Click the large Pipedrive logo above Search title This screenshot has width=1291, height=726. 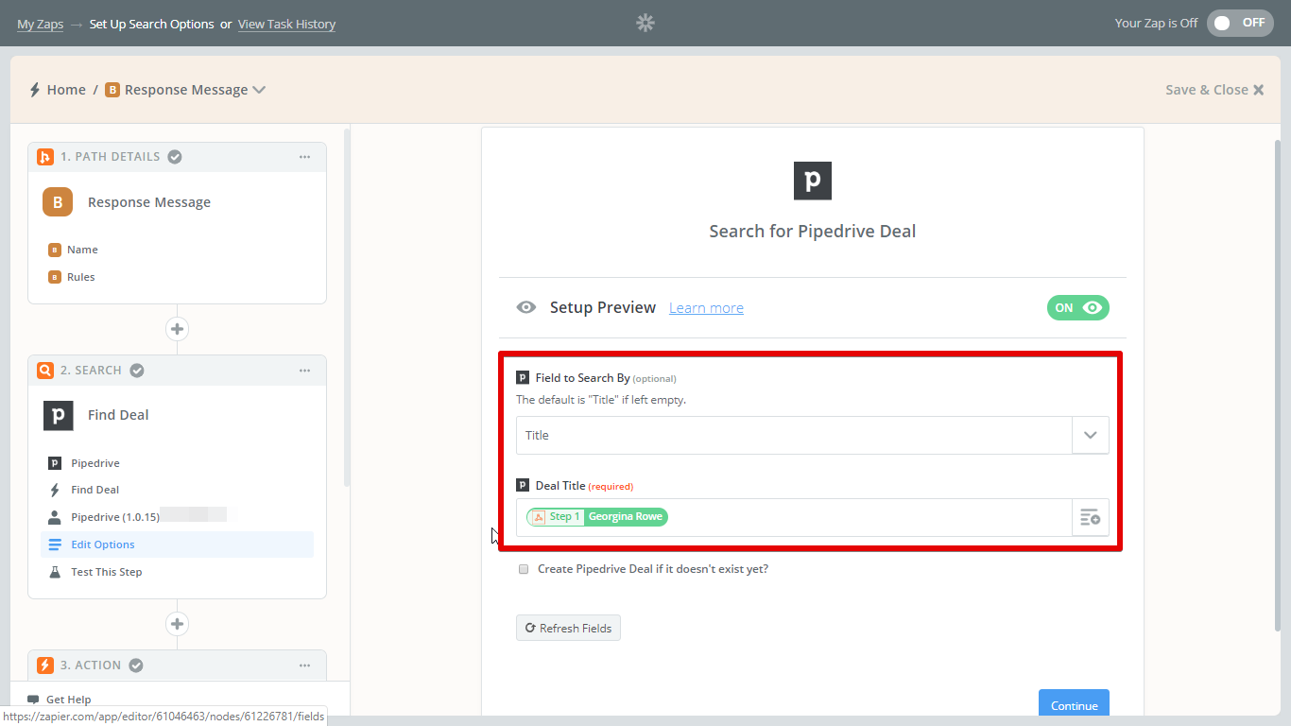pos(813,181)
